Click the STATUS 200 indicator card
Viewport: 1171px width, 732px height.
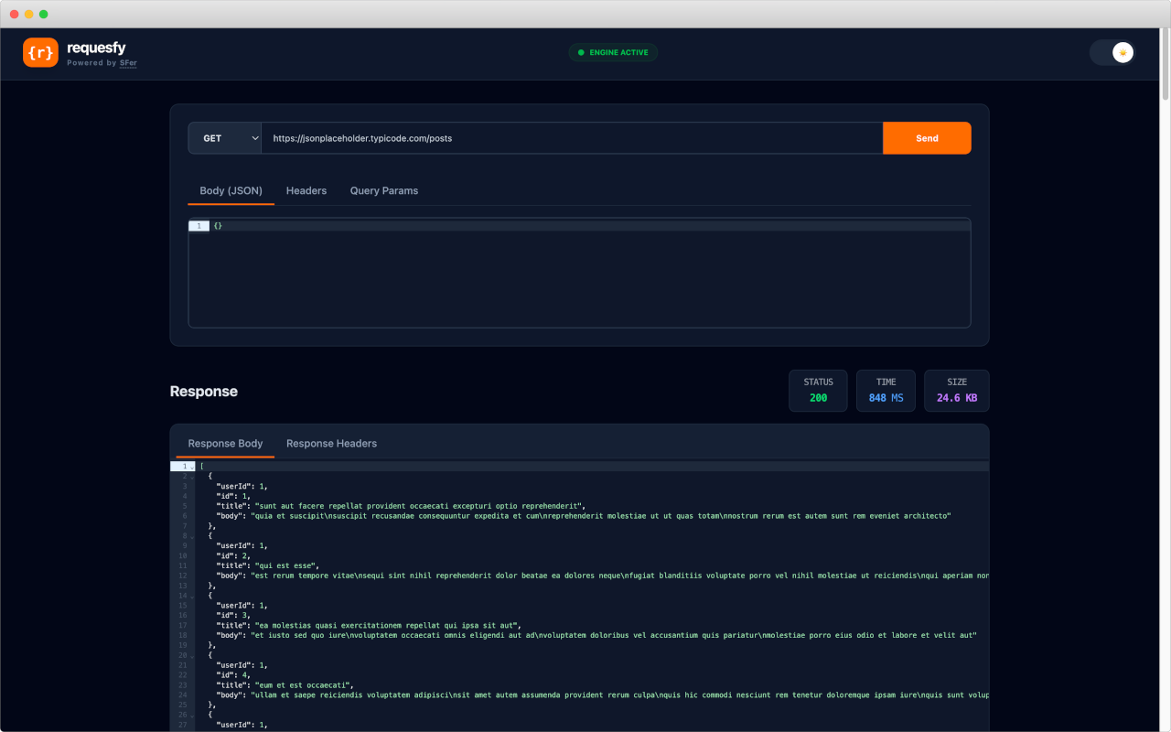click(x=819, y=391)
